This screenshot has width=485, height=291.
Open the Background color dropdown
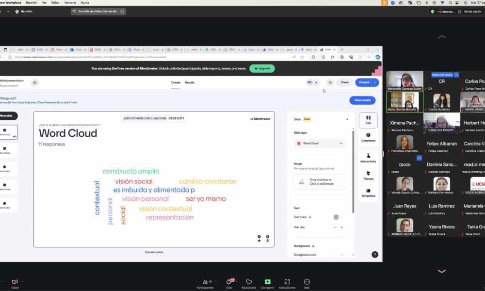point(341,255)
